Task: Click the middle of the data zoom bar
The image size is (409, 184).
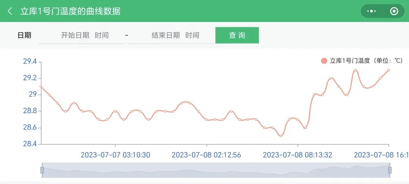Action: tap(216, 170)
